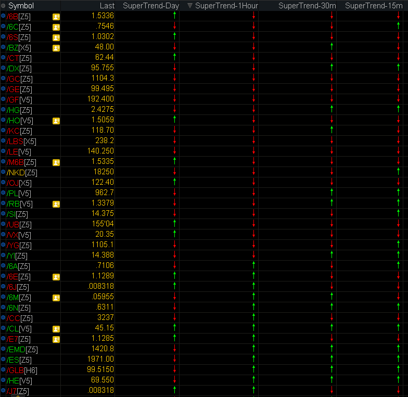The width and height of the screenshot is (408, 397).
Task: Click green up arrow in /6C SuperTrend-15m
Action: [x=399, y=26]
